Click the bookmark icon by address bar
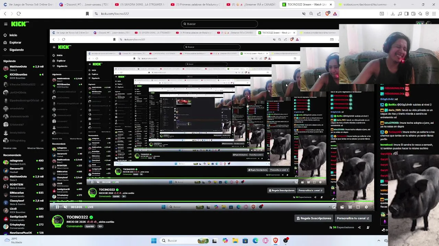Viewport: 439px width, 246px height. [x=87, y=14]
